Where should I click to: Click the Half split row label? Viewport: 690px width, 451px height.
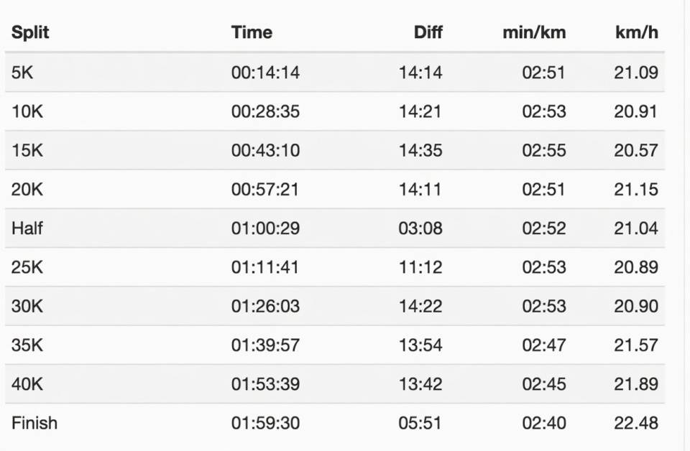pos(27,228)
